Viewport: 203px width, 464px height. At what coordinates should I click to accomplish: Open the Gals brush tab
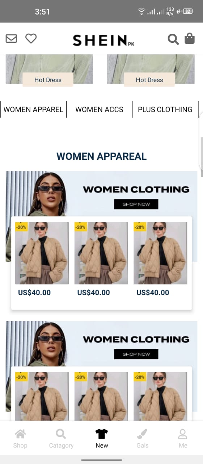click(142, 438)
